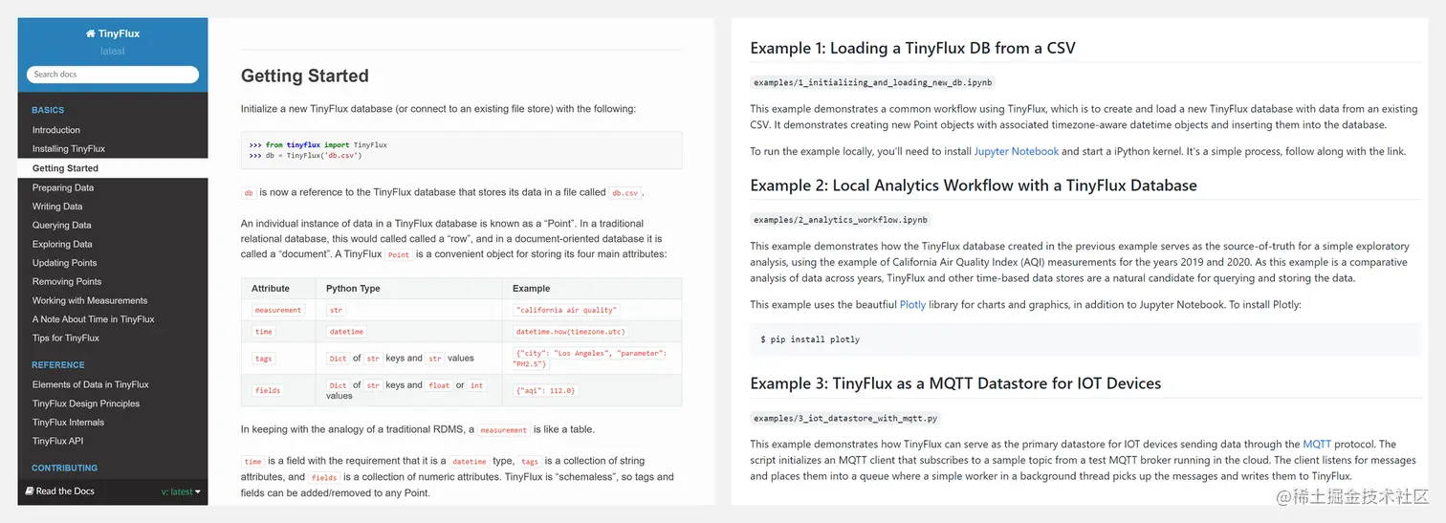Click examples/2_analytics_workflow.ipynb filename
The width and height of the screenshot is (1446, 523).
tap(841, 219)
